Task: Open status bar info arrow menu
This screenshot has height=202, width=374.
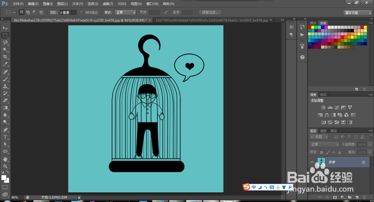Action: 79,198
